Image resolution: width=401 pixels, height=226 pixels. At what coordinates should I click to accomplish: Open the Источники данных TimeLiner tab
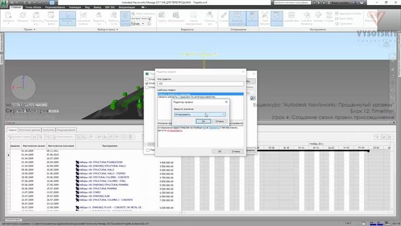click(x=29, y=130)
